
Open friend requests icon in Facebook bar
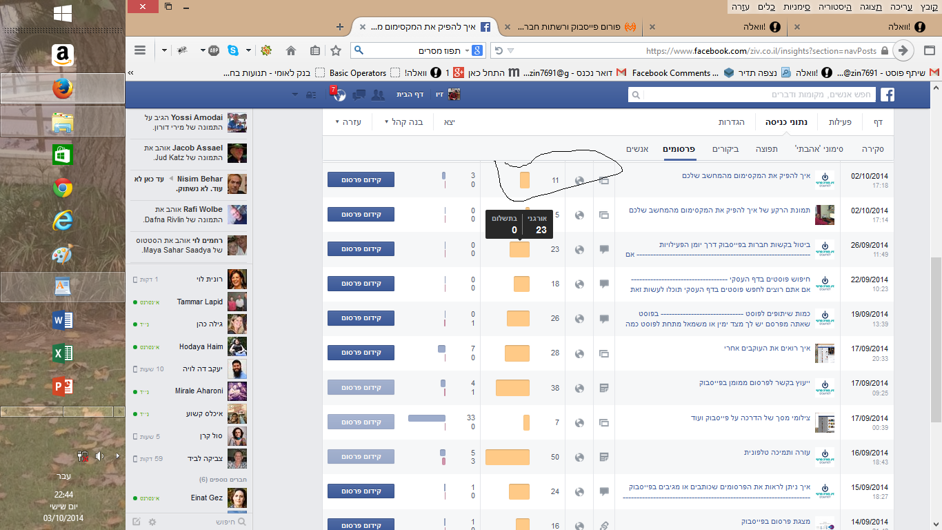(x=378, y=95)
